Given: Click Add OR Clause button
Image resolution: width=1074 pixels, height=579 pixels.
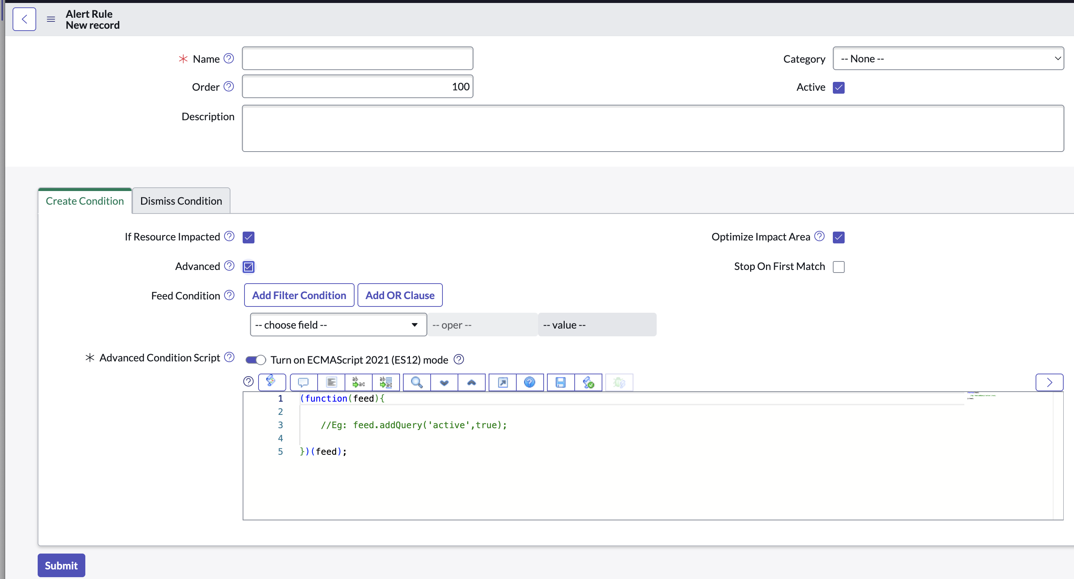Looking at the screenshot, I should click(x=400, y=295).
